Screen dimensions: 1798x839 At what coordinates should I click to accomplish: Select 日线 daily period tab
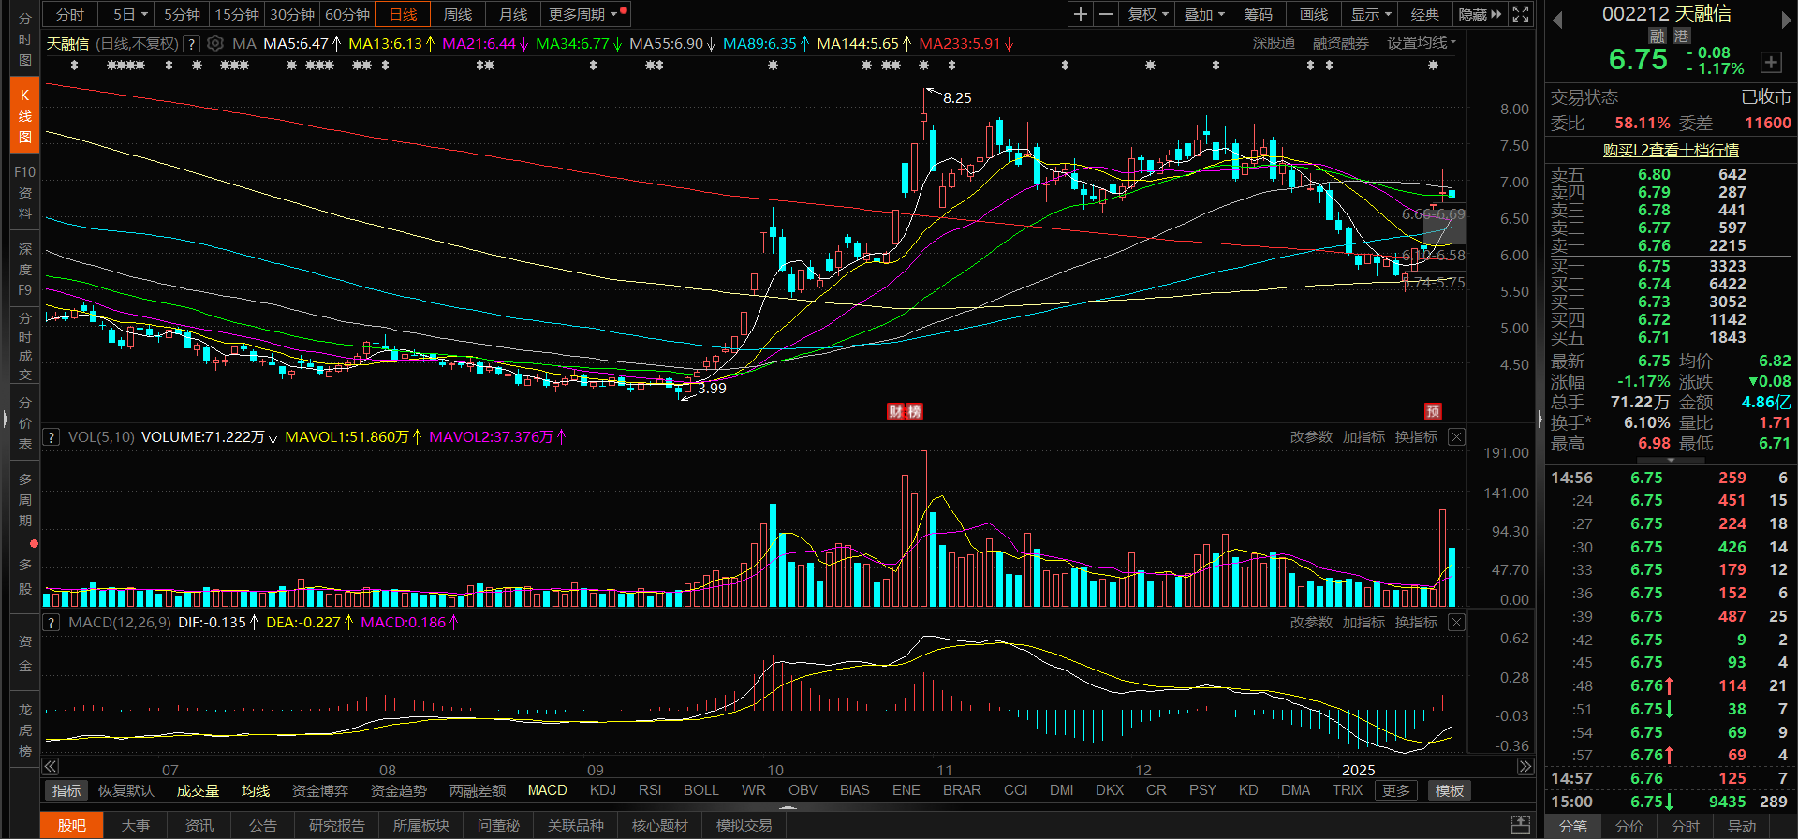coord(403,14)
